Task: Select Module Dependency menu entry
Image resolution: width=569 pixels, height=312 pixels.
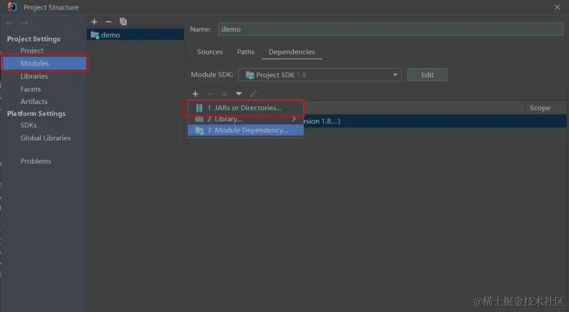Action: (x=246, y=130)
